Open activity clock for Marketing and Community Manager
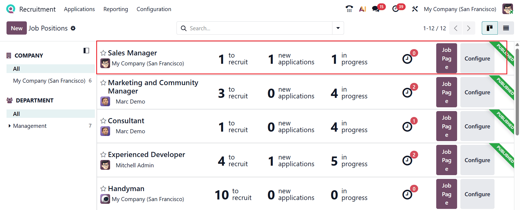 pyautogui.click(x=407, y=93)
